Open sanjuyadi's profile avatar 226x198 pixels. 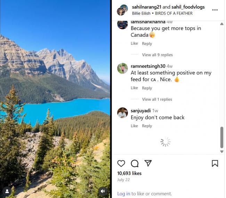(x=122, y=113)
